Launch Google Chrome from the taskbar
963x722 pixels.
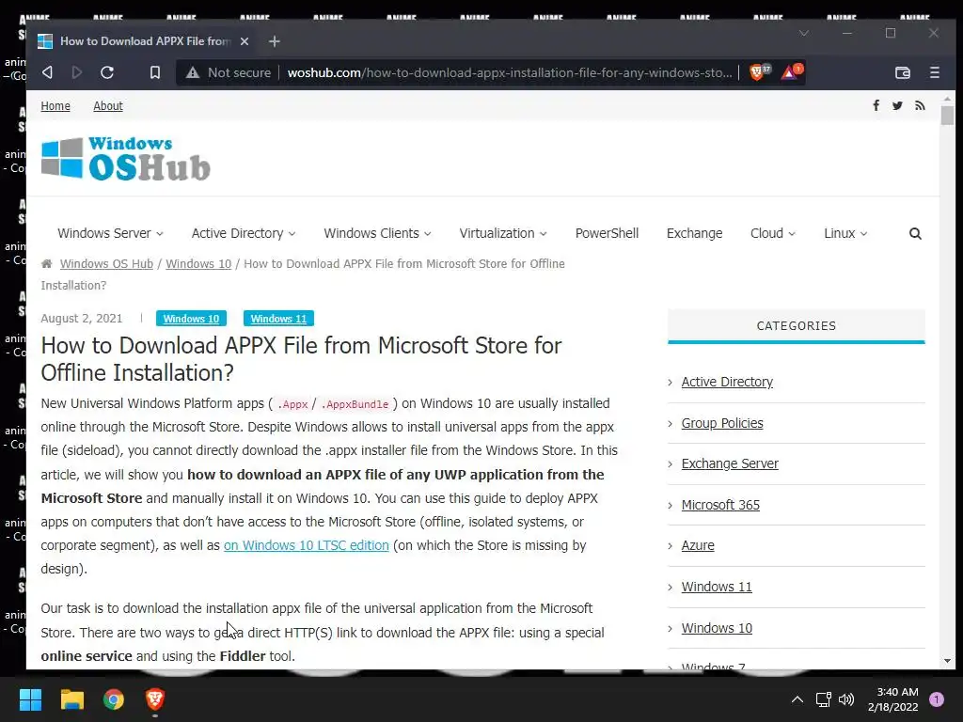[114, 699]
